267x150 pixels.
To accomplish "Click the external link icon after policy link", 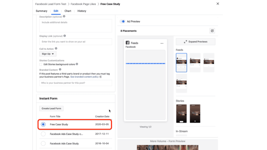I will coord(100,77).
